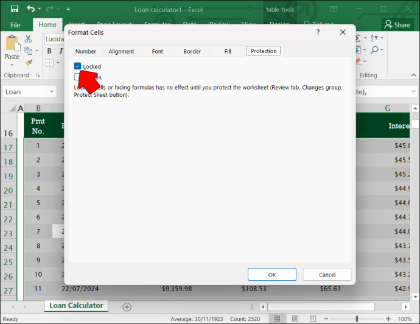
Task: Select the Loan Calculator sheet tab
Action: point(76,306)
